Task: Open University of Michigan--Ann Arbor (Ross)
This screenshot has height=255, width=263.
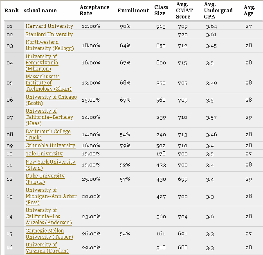Action: (51, 196)
